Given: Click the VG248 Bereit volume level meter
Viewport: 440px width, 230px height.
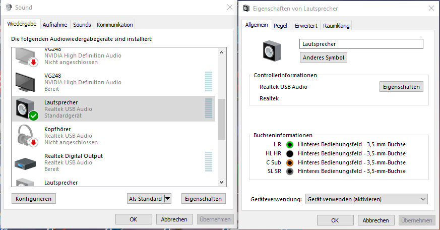Looking at the screenshot, I should click(209, 82).
